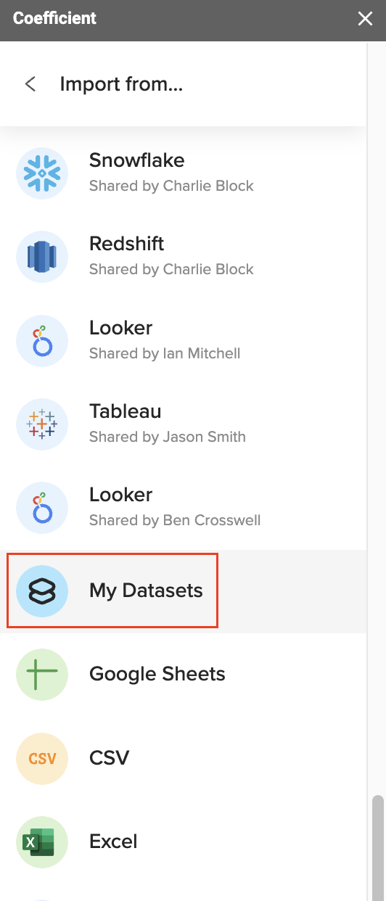Open the My Datasets entry
The image size is (386, 901).
(x=184, y=591)
